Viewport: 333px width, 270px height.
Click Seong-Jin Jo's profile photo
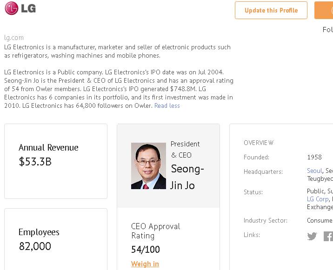point(148,166)
